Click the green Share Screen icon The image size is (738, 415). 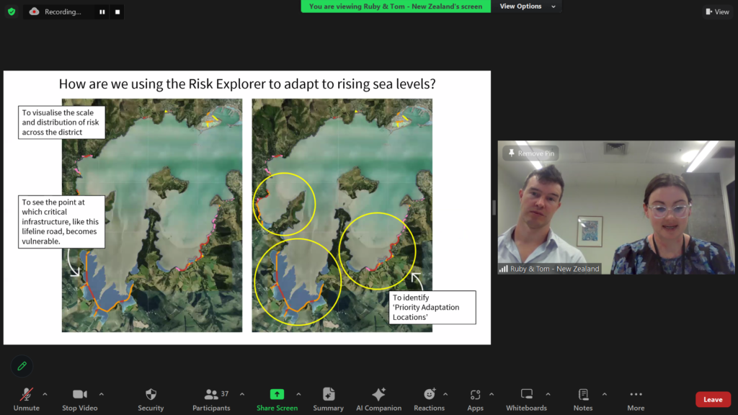[x=277, y=395]
